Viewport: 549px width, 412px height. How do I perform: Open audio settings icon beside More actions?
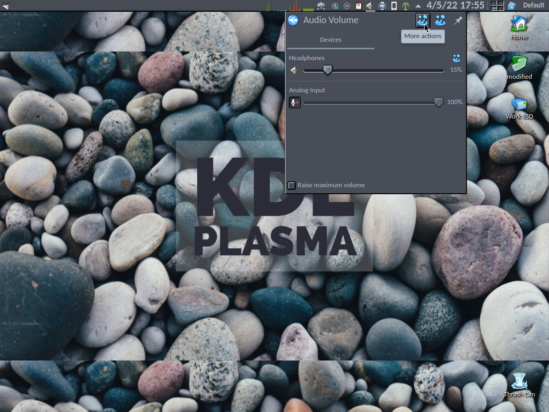[x=440, y=20]
